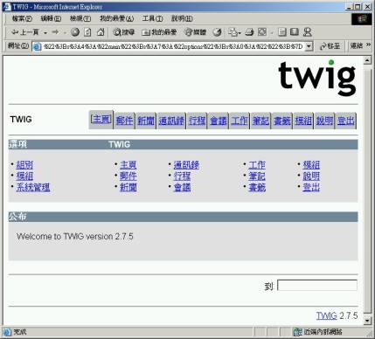Switch to the 郵件 tab in TWIG navigation
This screenshot has width=375, height=339.
click(124, 121)
